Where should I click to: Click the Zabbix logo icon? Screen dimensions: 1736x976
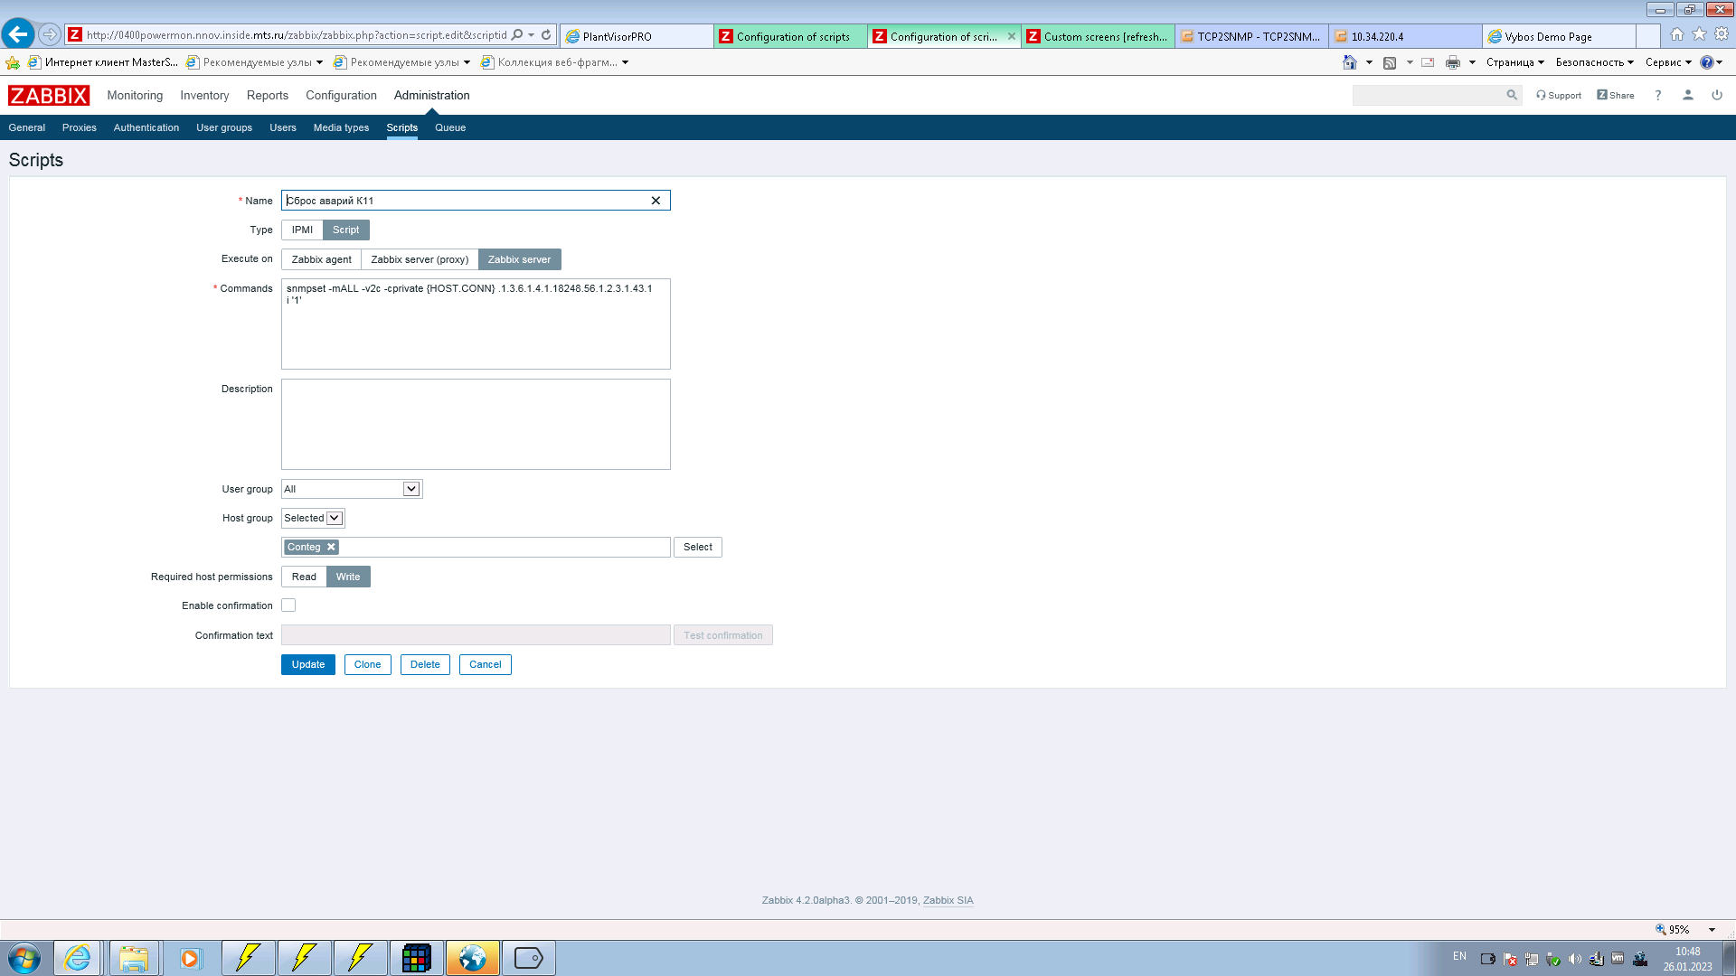(x=49, y=95)
